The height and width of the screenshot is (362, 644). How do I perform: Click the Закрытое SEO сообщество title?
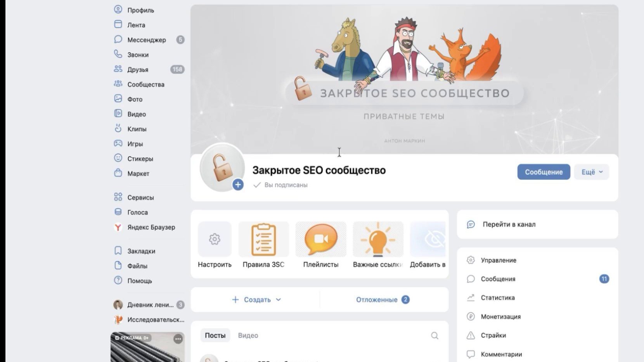(x=319, y=170)
